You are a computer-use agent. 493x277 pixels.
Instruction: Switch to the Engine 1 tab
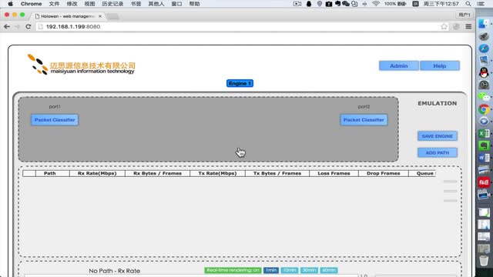point(240,83)
